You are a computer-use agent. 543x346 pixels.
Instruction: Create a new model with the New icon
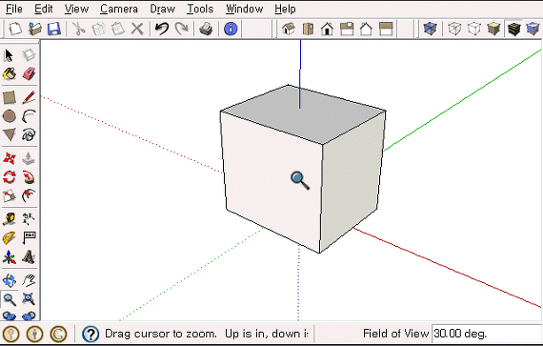point(15,29)
